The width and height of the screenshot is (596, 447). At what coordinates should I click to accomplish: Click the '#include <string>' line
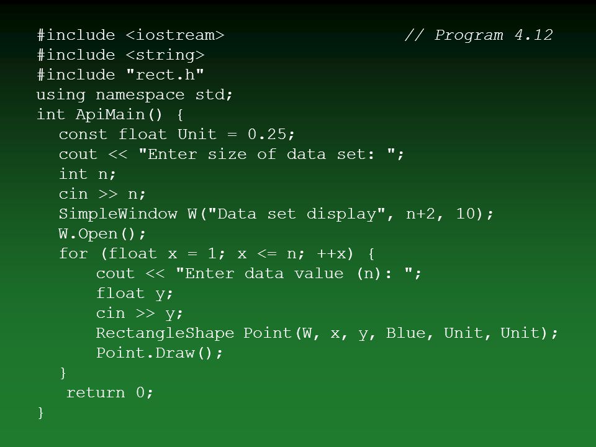(x=121, y=55)
